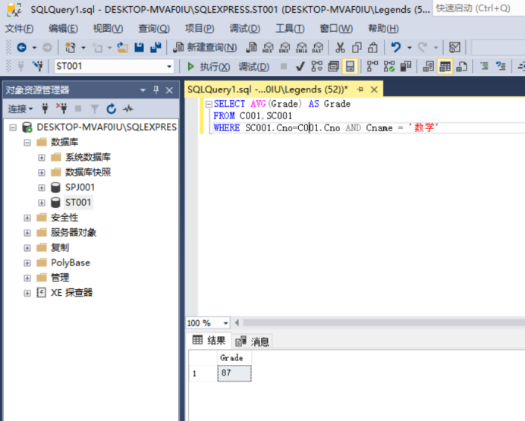
Task: Expand the ST001 database node
Action: [42, 203]
